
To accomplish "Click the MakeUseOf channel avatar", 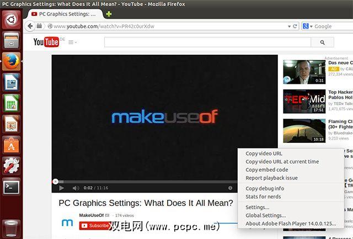I will pyautogui.click(x=67, y=223).
